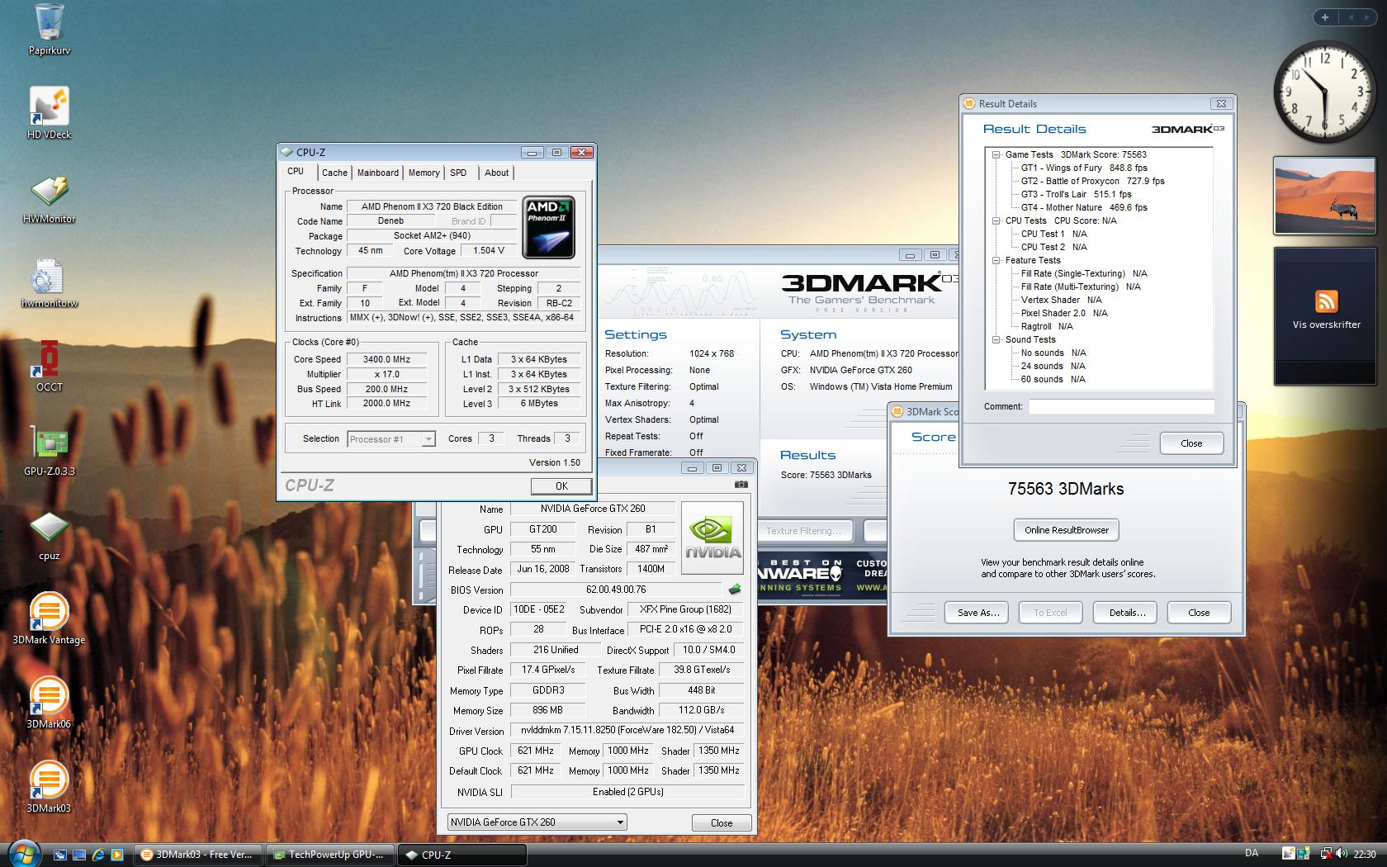Collapse the Sound Tests tree node

[x=996, y=339]
